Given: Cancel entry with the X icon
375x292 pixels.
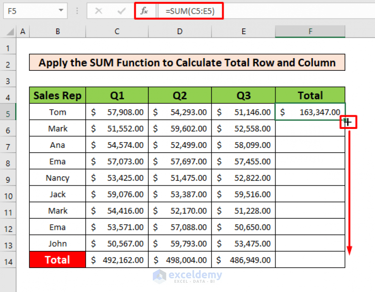Looking at the screenshot, I should coord(99,11).
